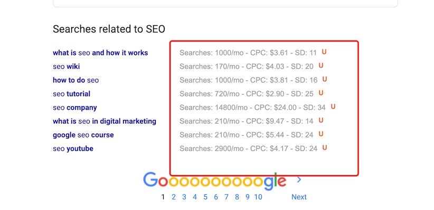Open the "seo youtube" related search
This screenshot has height=210, width=434.
coord(73,149)
